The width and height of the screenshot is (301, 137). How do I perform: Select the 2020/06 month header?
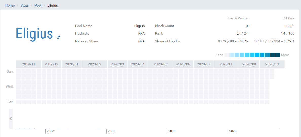tap(183, 64)
